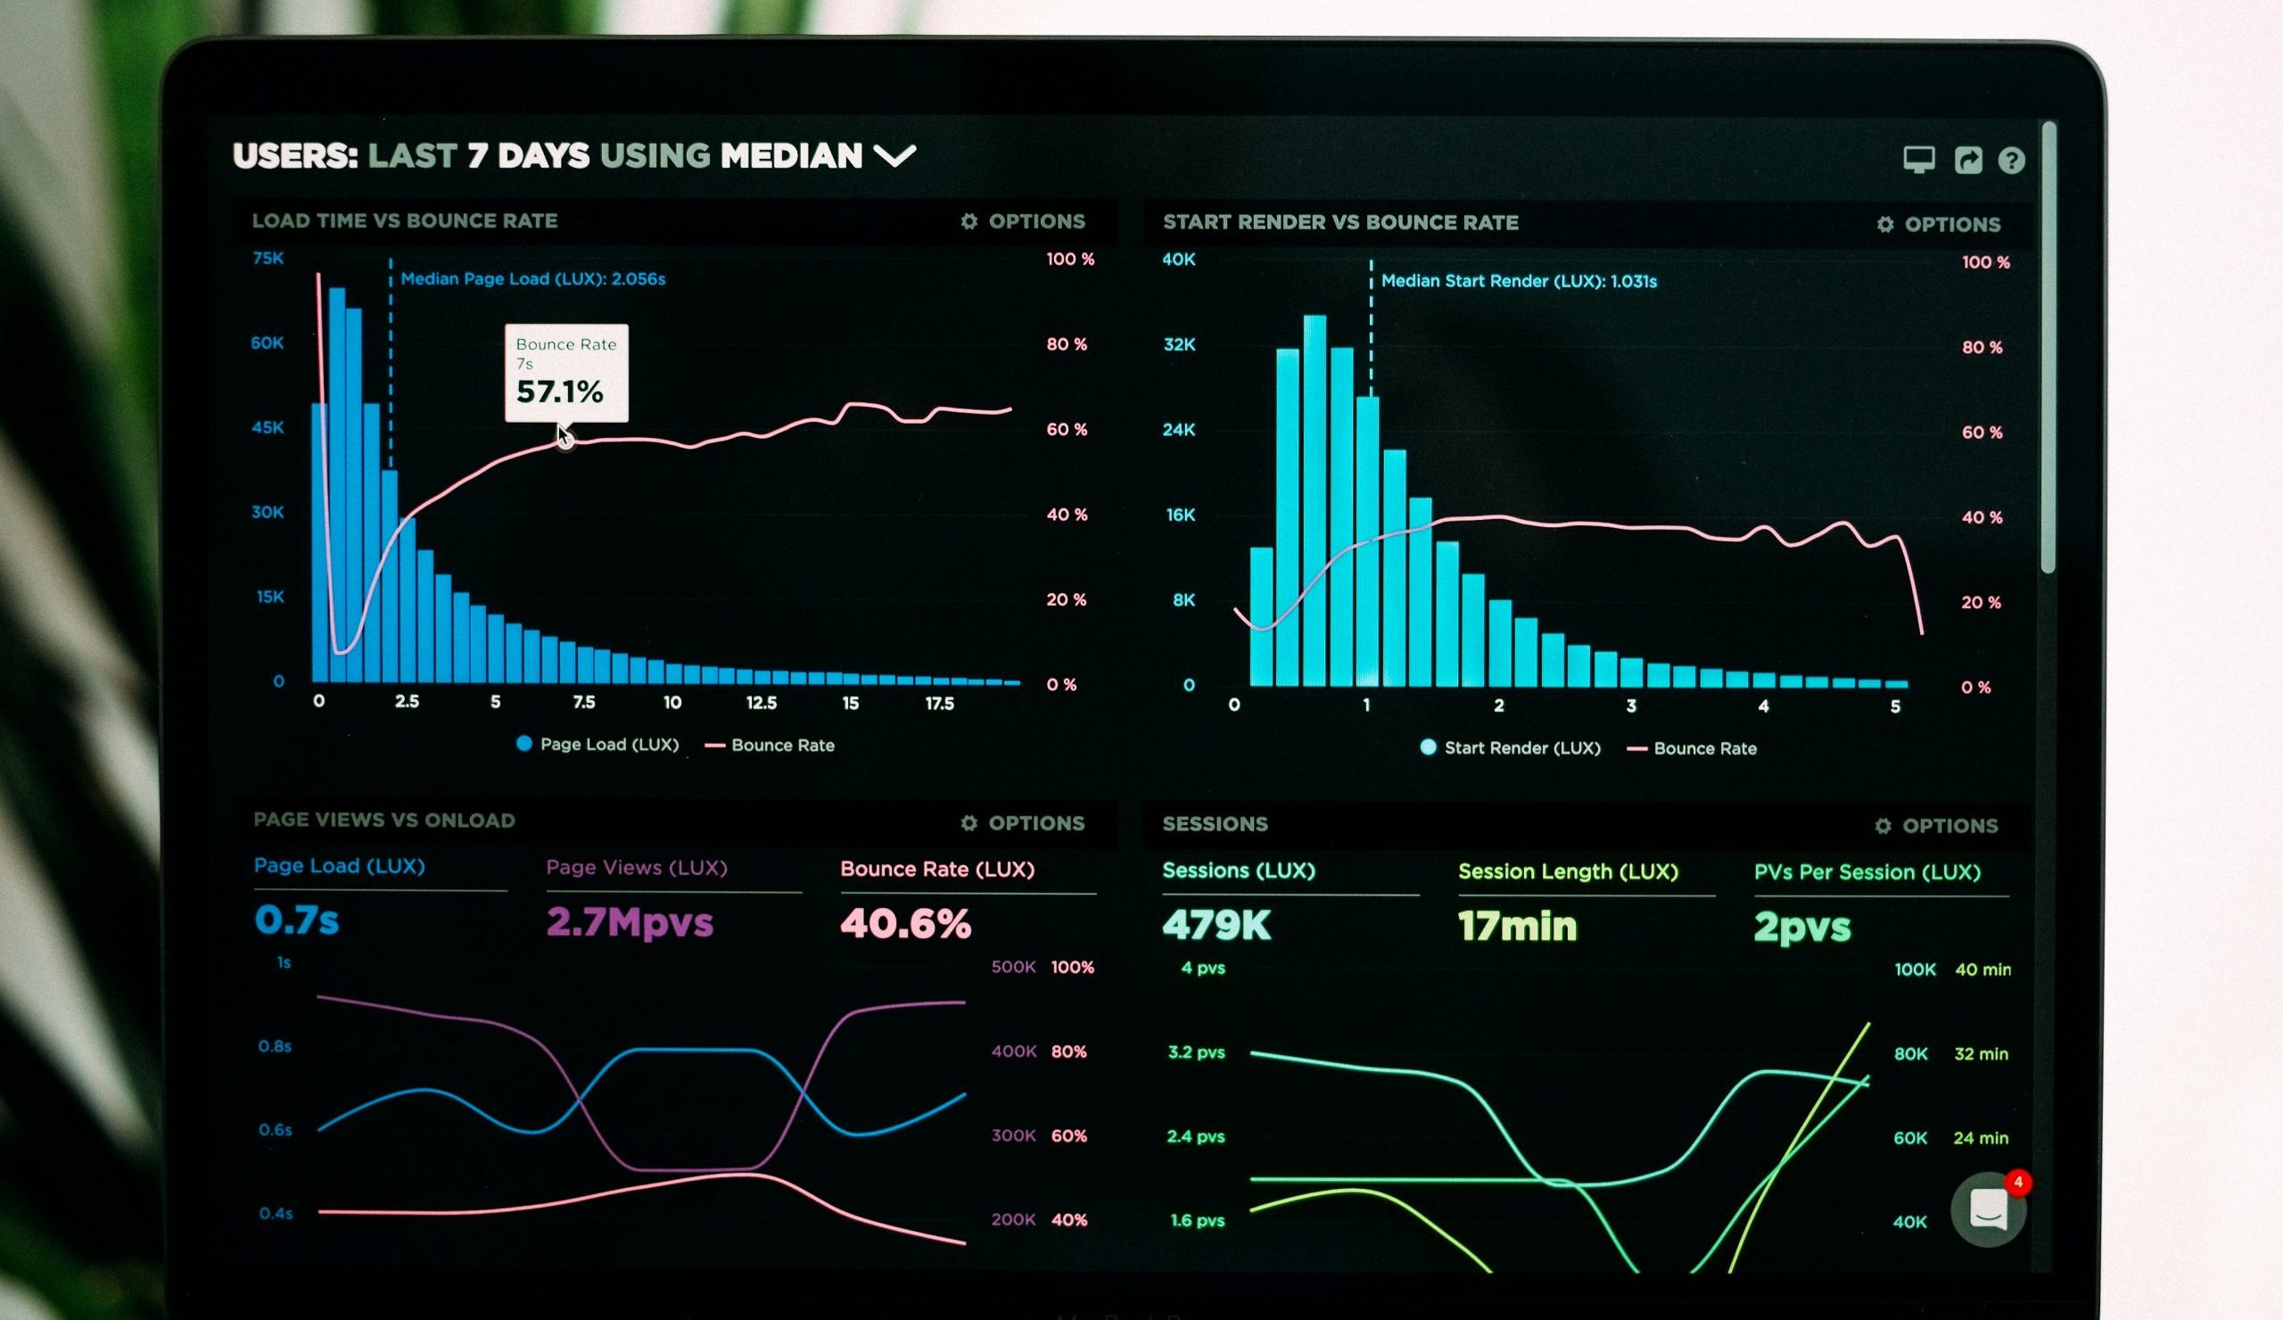Click gear icon for Load Time chart options
Screen dimensions: 2283x1320
[968, 221]
